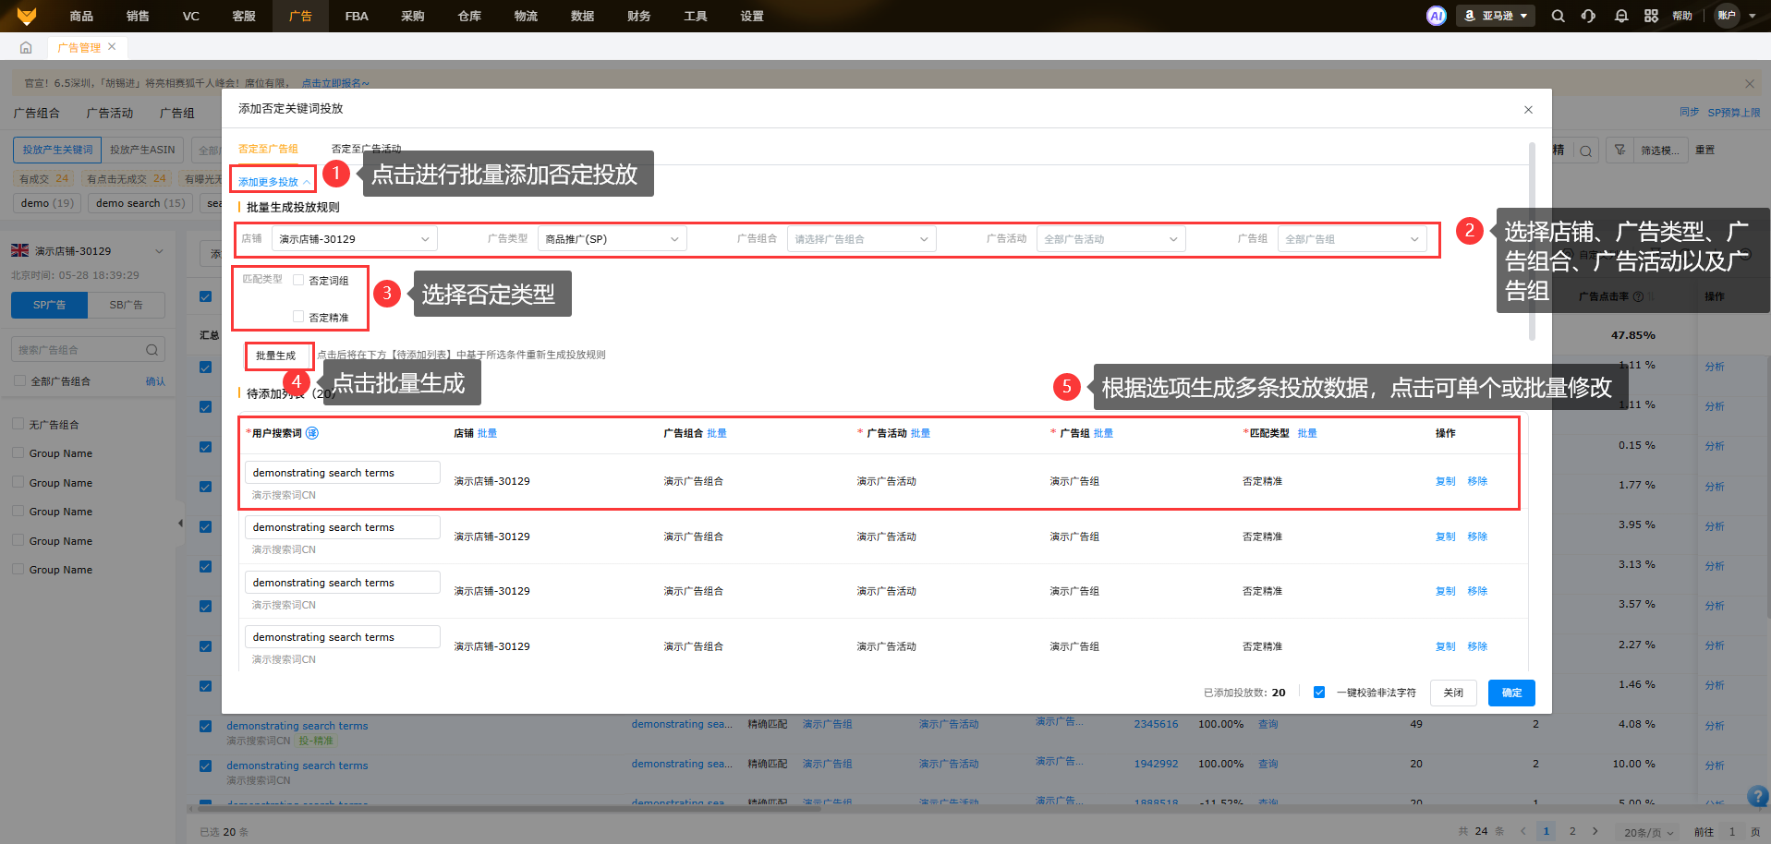Open the 广告类型 ad type dropdown
This screenshot has height=844, width=1771.
point(612,239)
